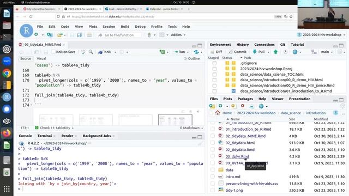Click the new folder icon in Files pane
This screenshot has width=349, height=196.
click(212, 106)
